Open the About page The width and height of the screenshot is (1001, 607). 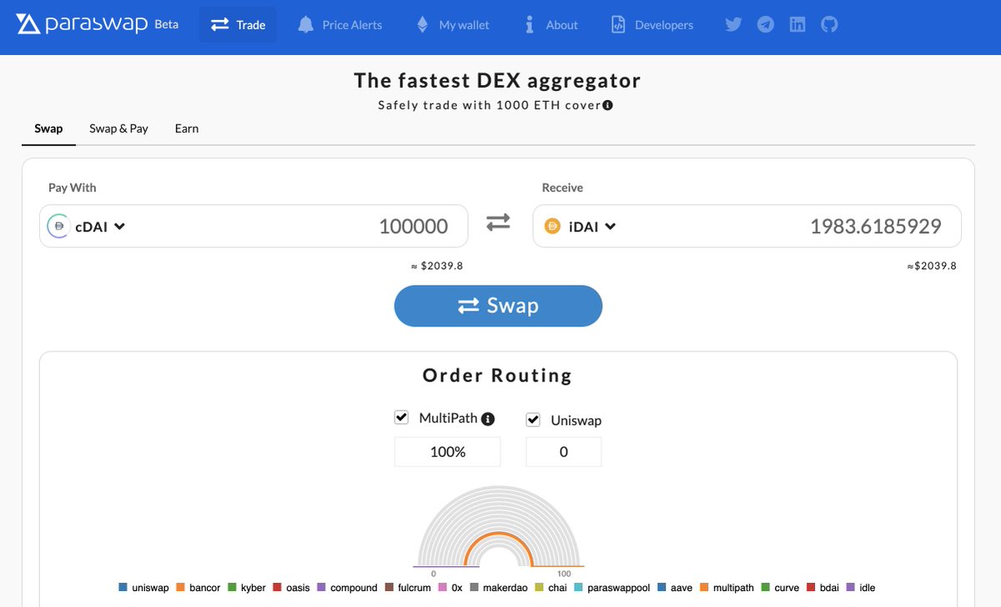551,24
